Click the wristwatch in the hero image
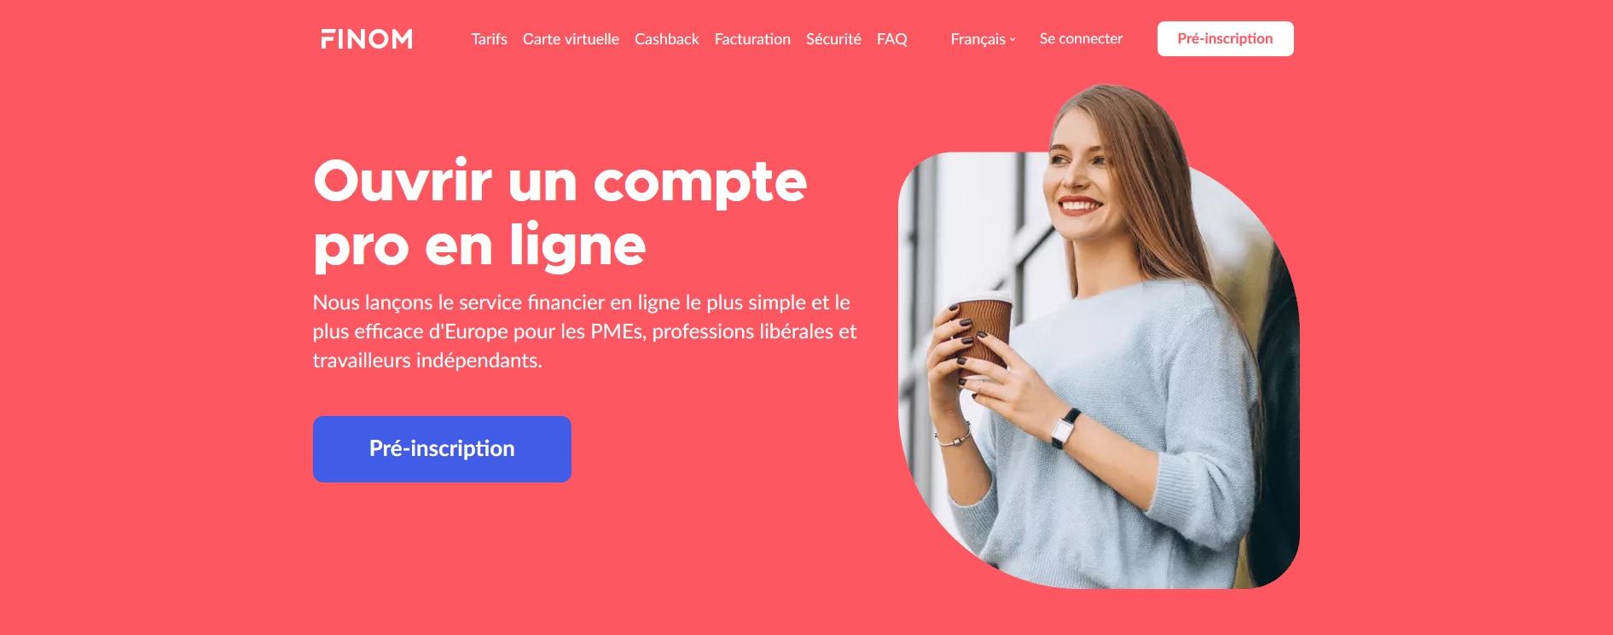Image resolution: width=1613 pixels, height=635 pixels. pyautogui.click(x=1066, y=429)
